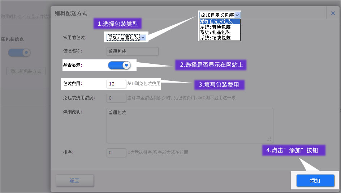Select 添加自定义包装 option in list

click(217, 21)
